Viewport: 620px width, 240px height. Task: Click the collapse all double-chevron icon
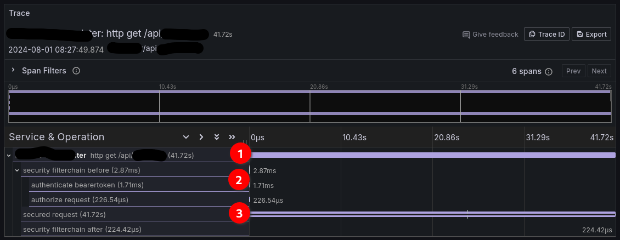232,137
